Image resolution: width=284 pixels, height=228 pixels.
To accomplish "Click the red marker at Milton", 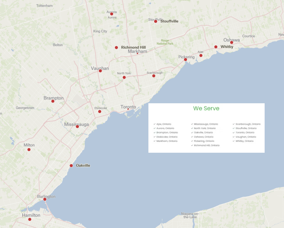I will (29, 149).
